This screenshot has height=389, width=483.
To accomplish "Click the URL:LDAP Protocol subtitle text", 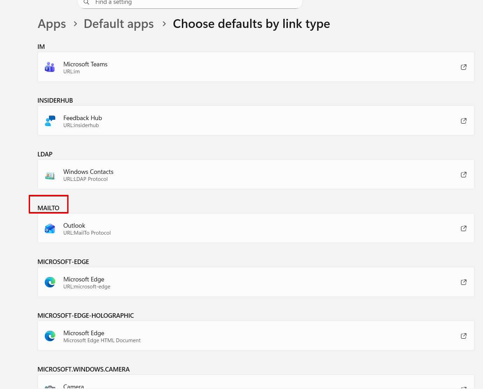I will click(x=86, y=179).
